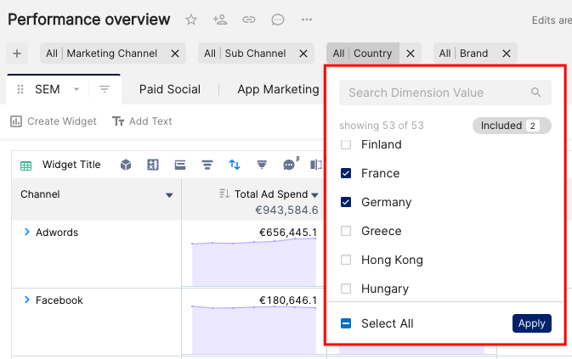Remove the Marketing Channel filter

[x=175, y=53]
